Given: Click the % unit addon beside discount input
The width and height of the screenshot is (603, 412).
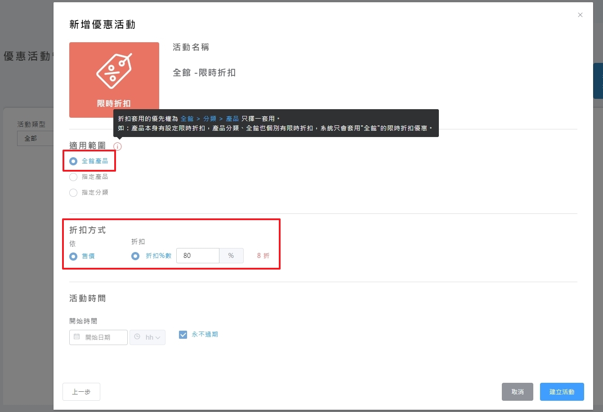Looking at the screenshot, I should pos(231,256).
